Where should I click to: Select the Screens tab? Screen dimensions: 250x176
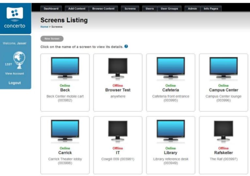pos(130,8)
